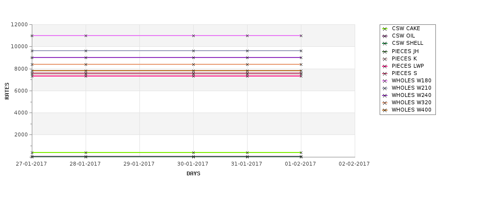Click the PIECES K legend marker icon
Viewport: 477px width, 209px height.
pyautogui.click(x=385, y=59)
